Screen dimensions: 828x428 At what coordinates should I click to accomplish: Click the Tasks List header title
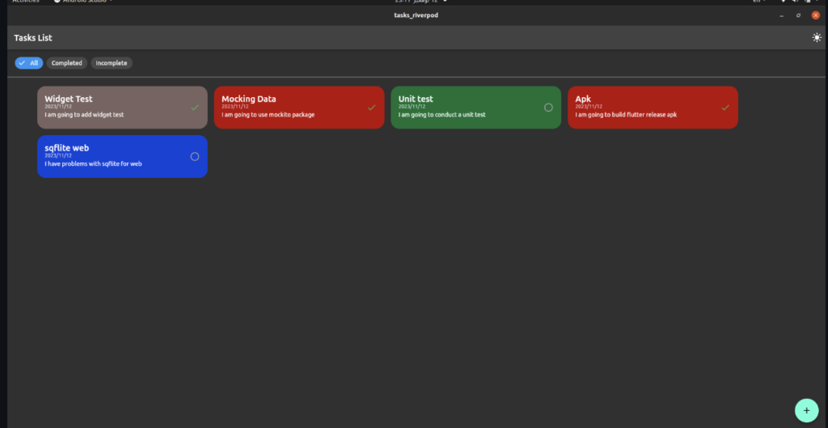(32, 38)
